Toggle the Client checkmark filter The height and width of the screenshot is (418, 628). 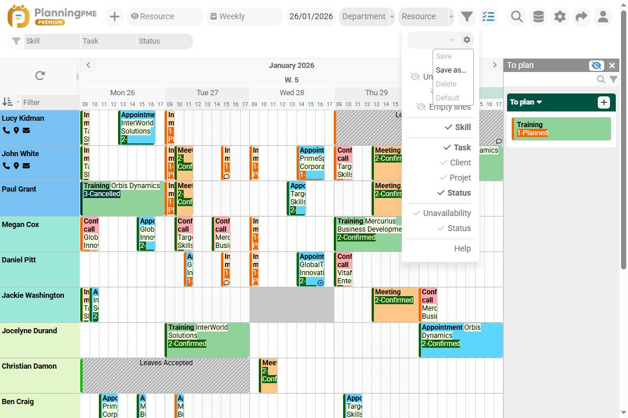tap(455, 163)
